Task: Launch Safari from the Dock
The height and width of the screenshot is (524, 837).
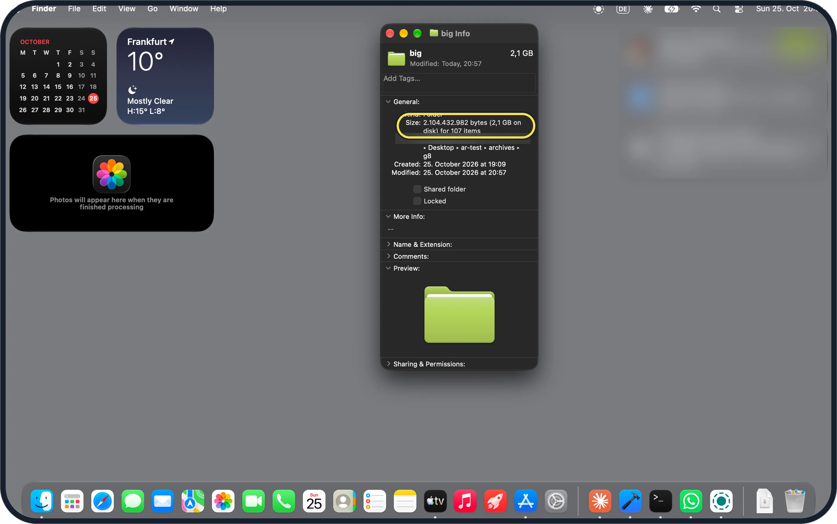Action: (x=103, y=501)
